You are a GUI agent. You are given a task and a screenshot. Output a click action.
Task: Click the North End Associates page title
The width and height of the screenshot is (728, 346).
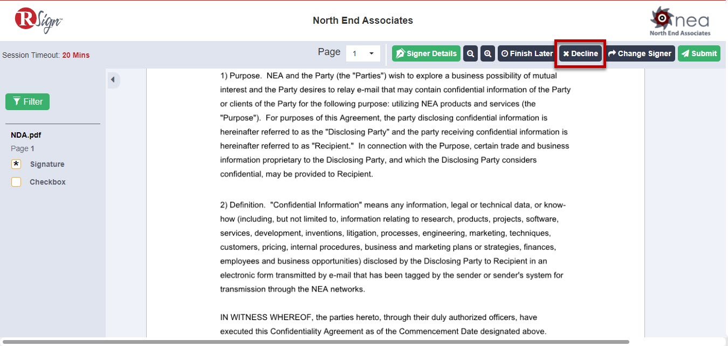[x=362, y=21]
